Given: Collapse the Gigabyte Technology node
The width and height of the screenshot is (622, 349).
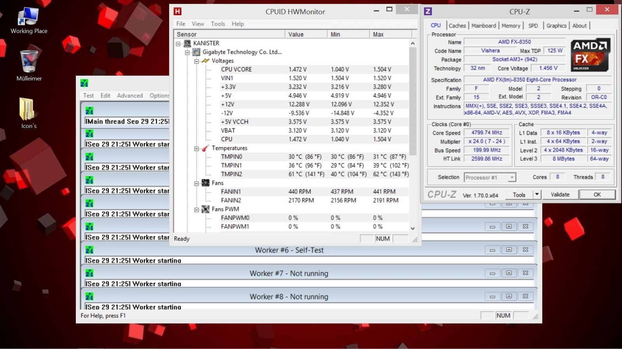Looking at the screenshot, I should (x=187, y=52).
